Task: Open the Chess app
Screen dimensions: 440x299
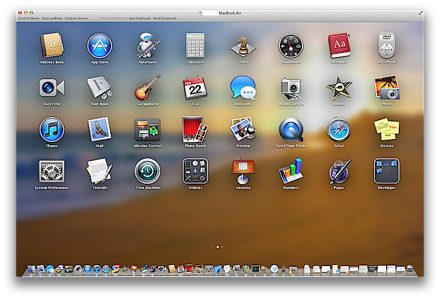Action: [243, 46]
